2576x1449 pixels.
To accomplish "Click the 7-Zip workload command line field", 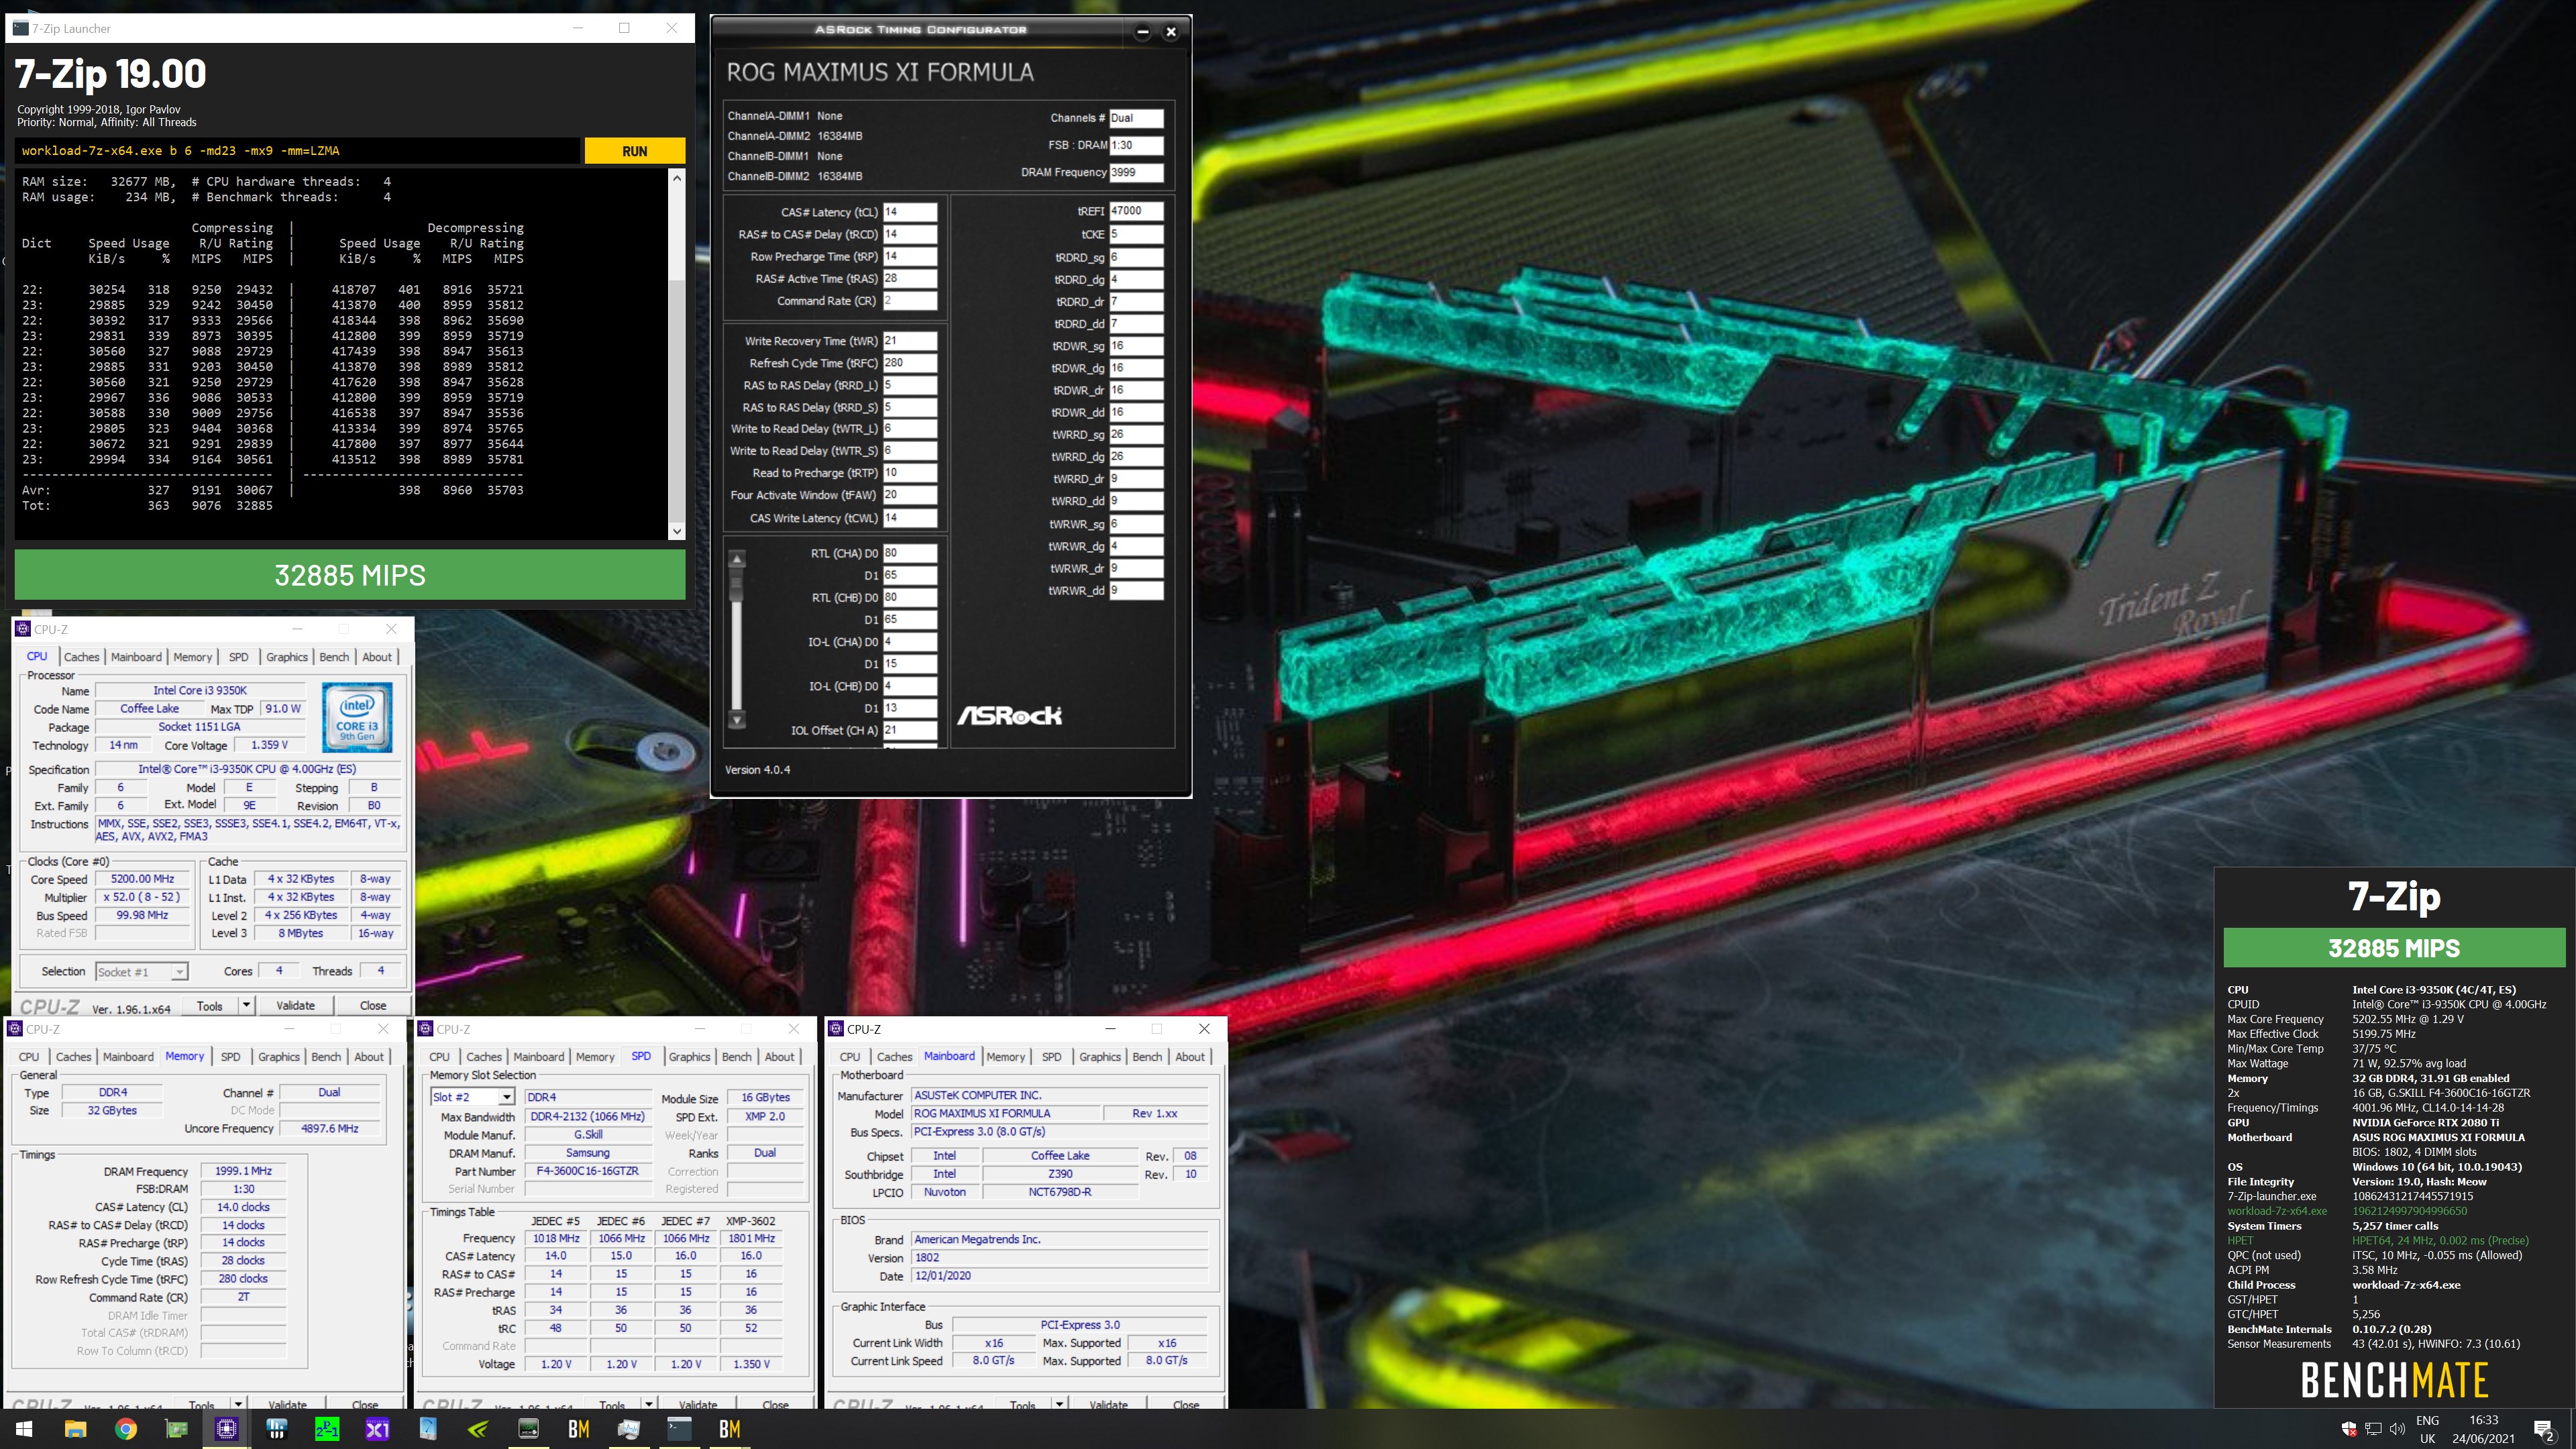I will click(297, 151).
